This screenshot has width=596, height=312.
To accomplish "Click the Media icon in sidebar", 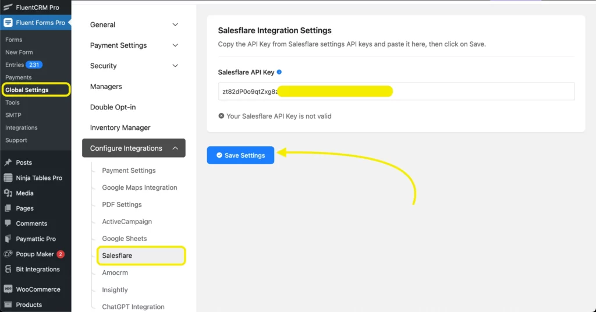I will click(x=8, y=193).
